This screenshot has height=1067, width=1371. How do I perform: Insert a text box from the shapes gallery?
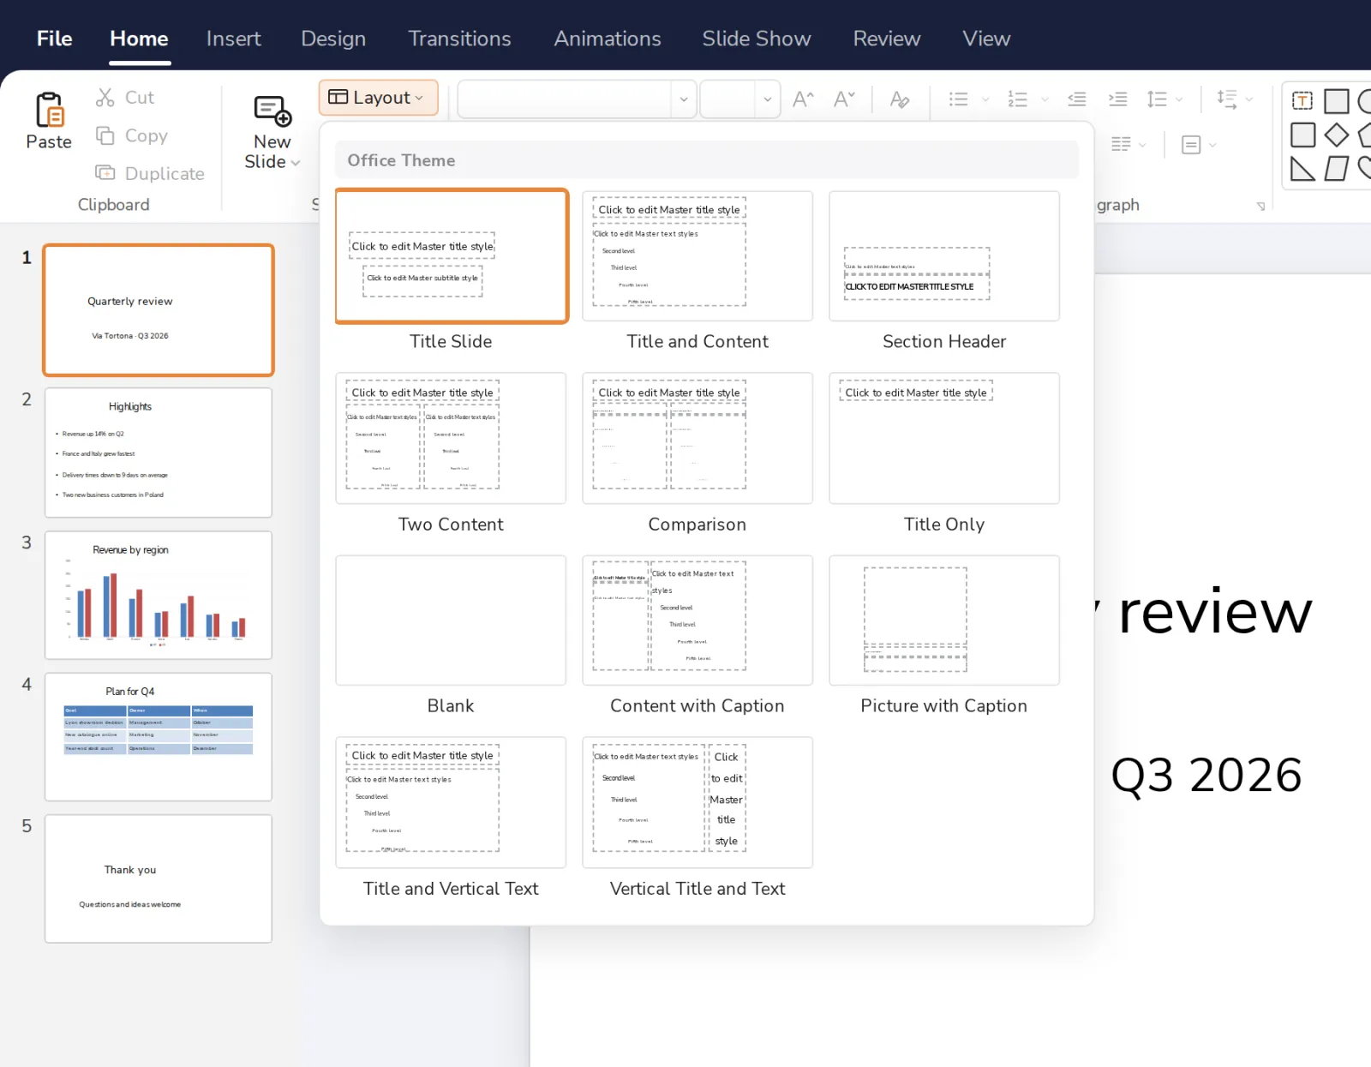click(x=1302, y=101)
